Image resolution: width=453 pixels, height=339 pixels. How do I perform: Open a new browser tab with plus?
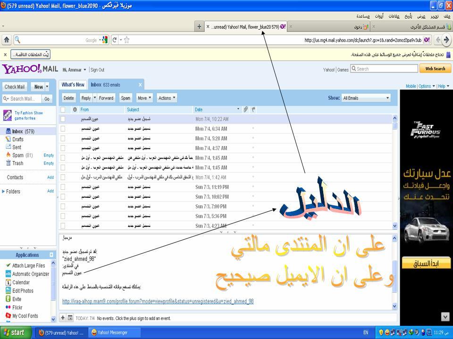[x=199, y=26]
